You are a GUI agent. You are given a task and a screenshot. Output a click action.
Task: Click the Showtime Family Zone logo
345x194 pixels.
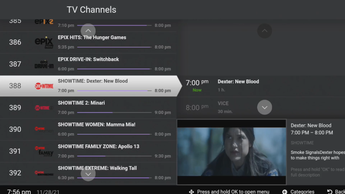[44, 151]
